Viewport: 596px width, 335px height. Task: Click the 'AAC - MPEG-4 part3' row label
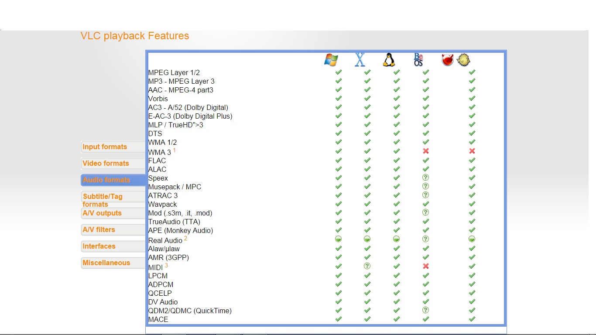pos(181,90)
